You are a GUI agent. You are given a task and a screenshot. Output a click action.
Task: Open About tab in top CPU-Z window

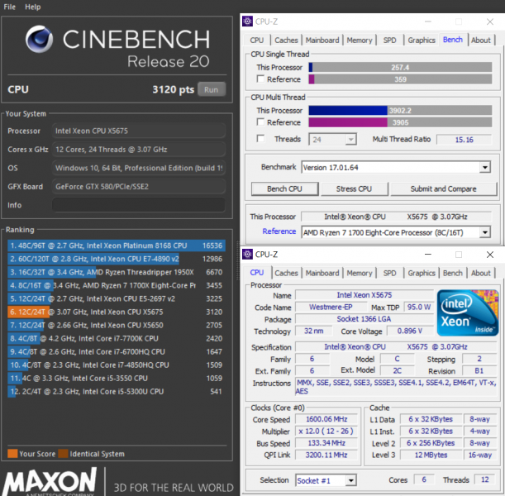(481, 41)
